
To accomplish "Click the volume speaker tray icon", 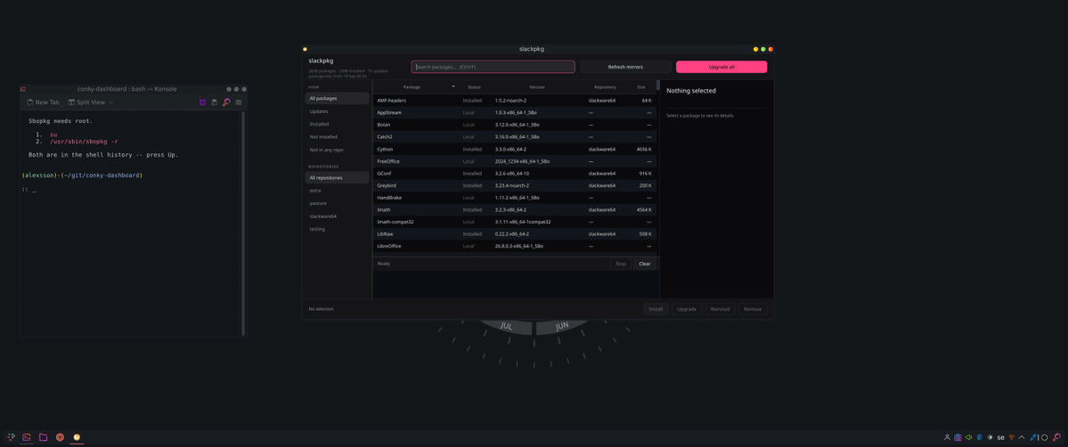I will pyautogui.click(x=968, y=437).
